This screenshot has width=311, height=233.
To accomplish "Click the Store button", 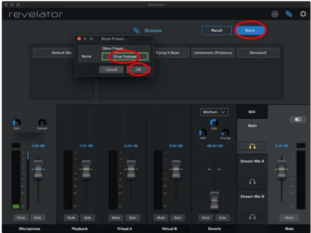I will (250, 30).
